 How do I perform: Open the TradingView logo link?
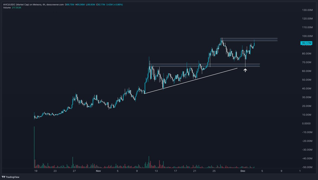[x=11, y=177]
